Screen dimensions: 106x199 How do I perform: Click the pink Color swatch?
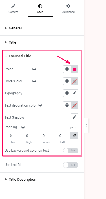click(75, 69)
